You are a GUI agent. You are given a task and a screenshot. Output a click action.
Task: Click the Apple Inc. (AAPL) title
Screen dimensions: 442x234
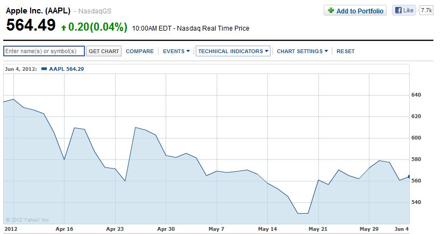[x=38, y=11]
